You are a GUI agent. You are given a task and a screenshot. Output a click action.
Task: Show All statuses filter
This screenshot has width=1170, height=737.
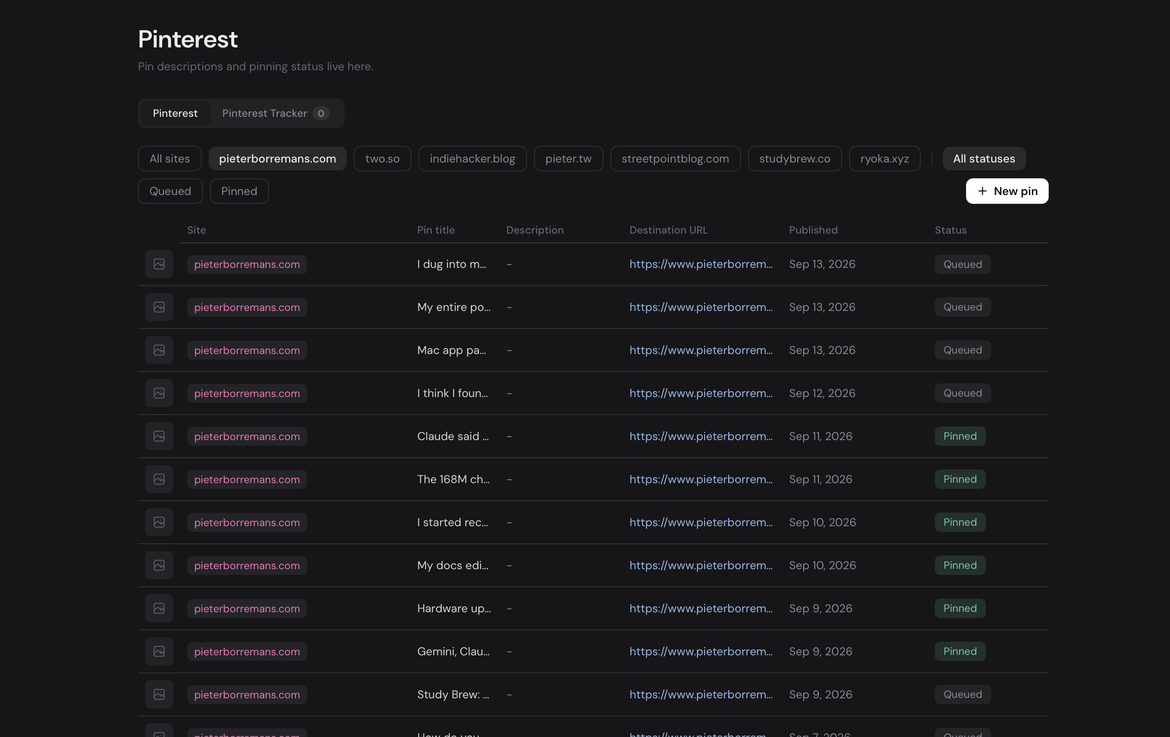(984, 159)
